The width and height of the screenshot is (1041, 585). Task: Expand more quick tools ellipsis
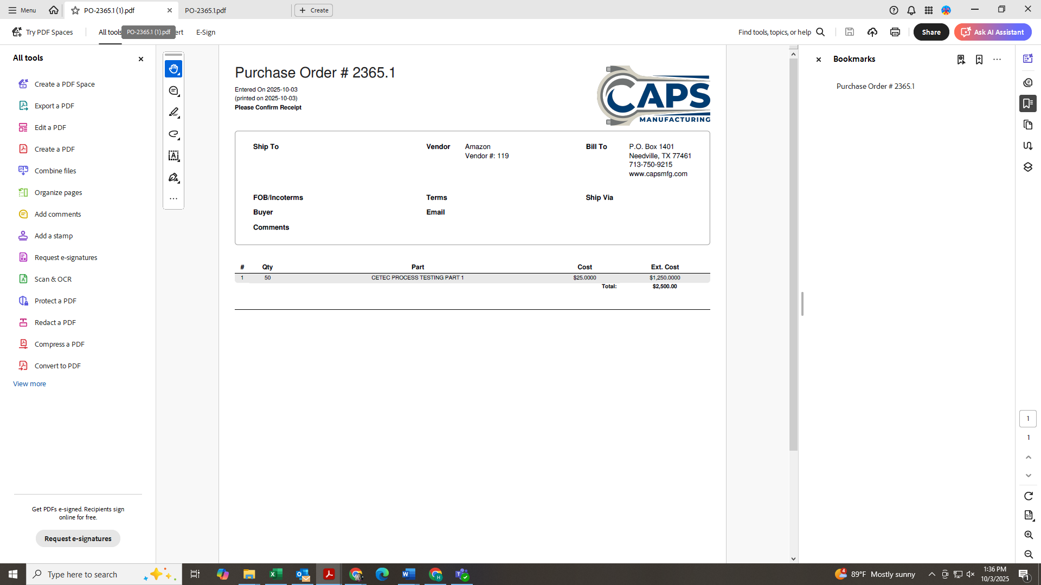coord(173,199)
